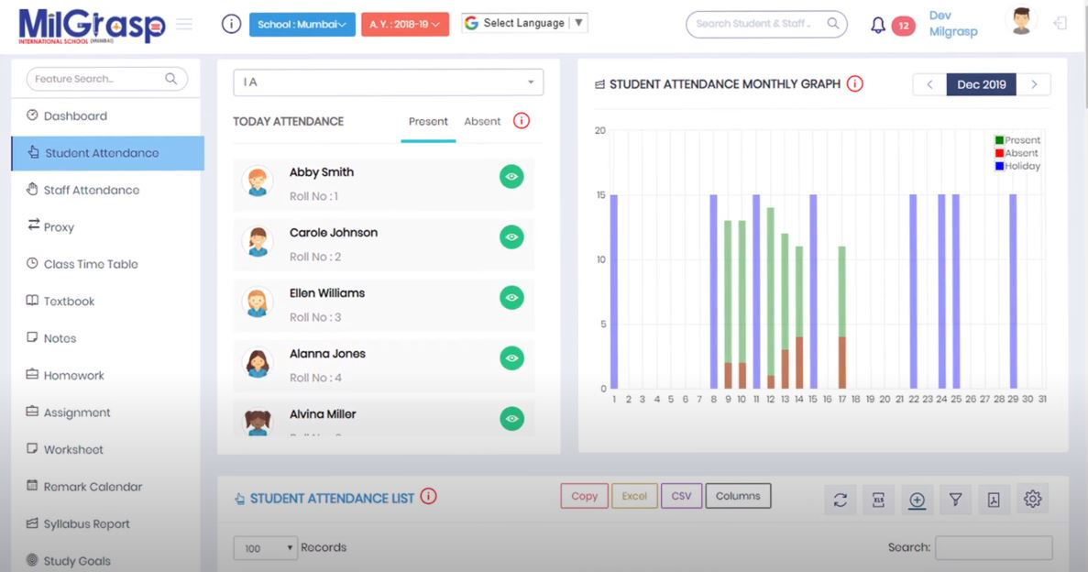Open Assignment in sidebar
This screenshot has height=572, width=1088.
(105, 412)
